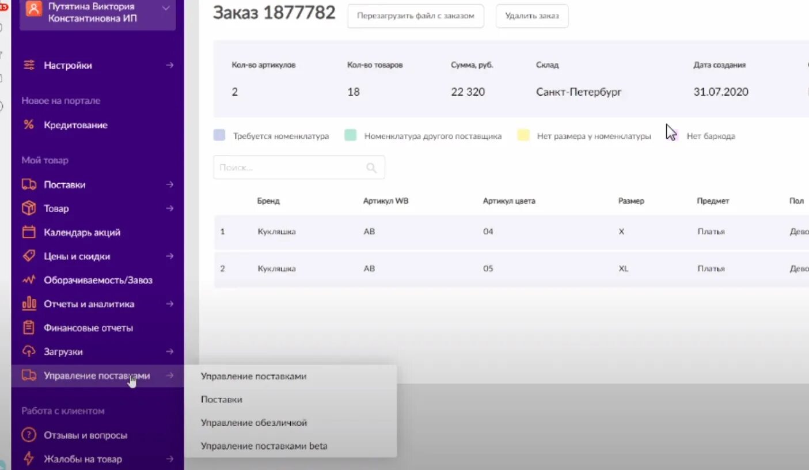Click the Нет размера у номенклатуры yellow swatch
The image size is (809, 470).
point(523,135)
